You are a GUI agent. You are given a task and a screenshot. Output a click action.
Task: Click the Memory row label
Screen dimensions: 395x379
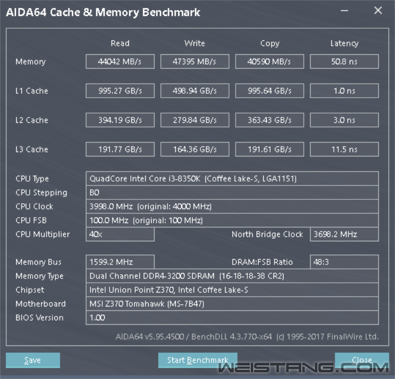[31, 62]
